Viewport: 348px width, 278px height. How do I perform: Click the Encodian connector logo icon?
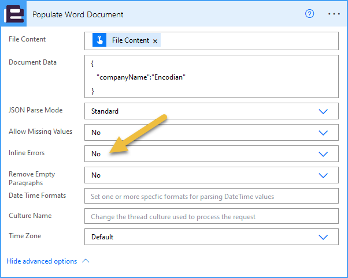14,14
